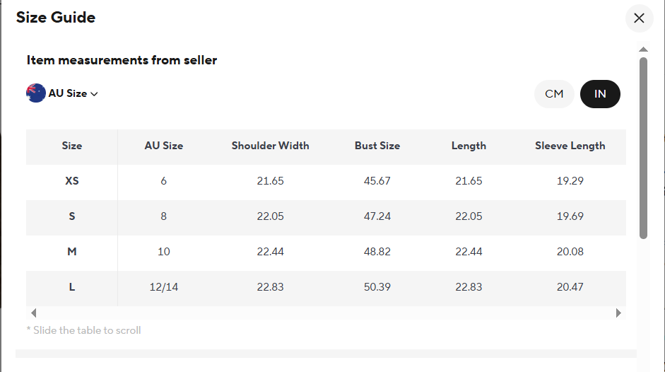Click the Sleeve Length column header
The height and width of the screenshot is (372, 665).
pyautogui.click(x=570, y=146)
